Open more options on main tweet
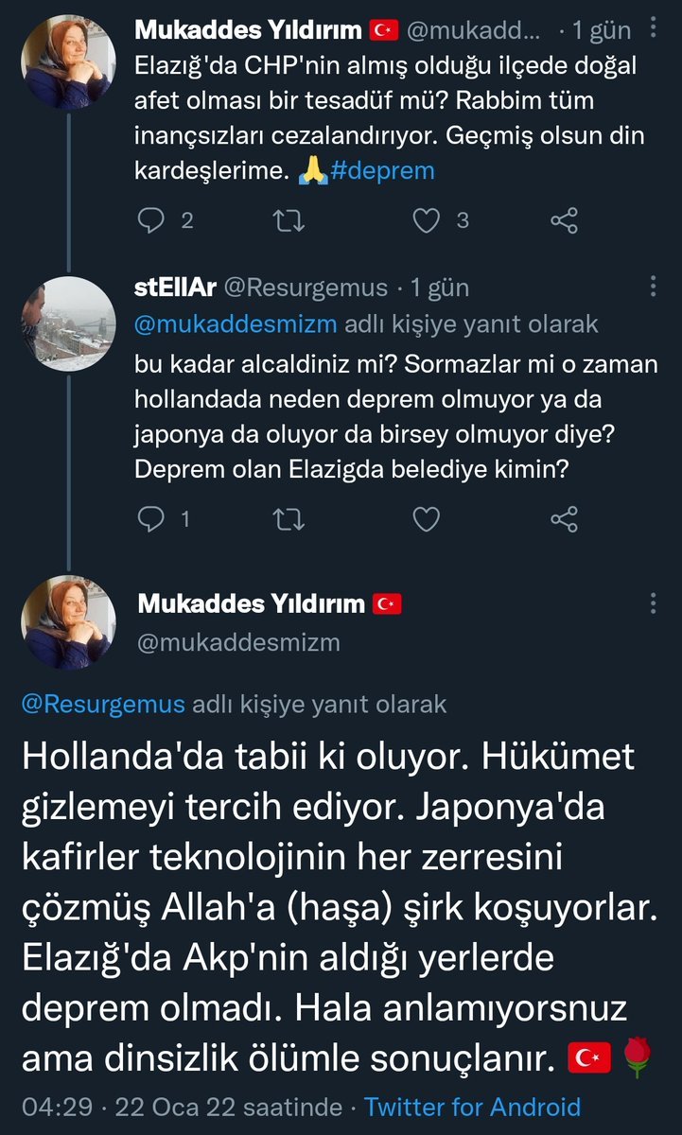This screenshot has height=1135, width=682. tap(653, 603)
